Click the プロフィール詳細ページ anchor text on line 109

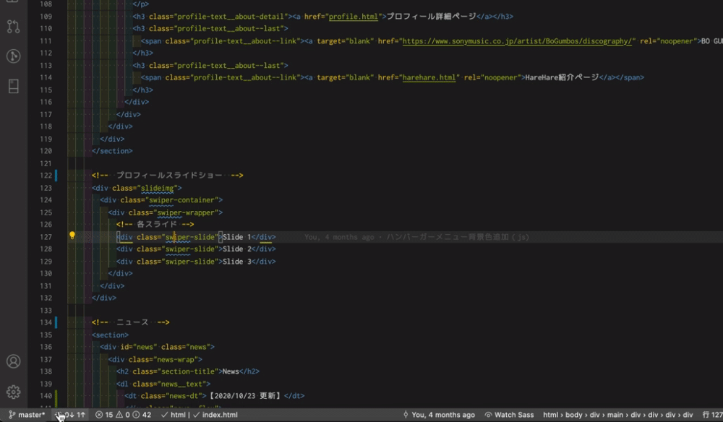432,17
